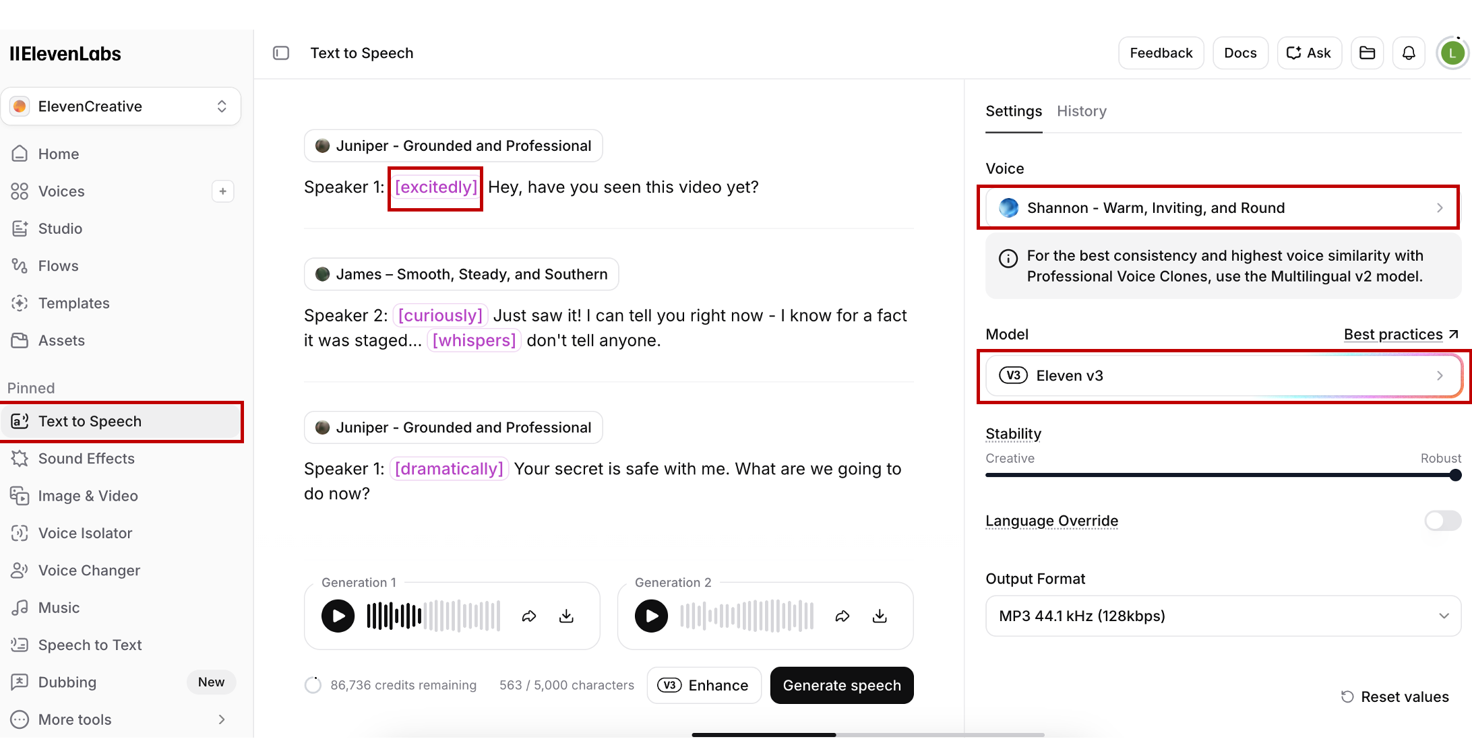Viewport: 1472px width, 741px height.
Task: Click the [whispers] audio tag
Action: coord(474,341)
